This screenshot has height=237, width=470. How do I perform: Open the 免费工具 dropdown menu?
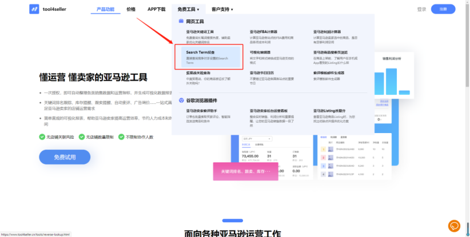coord(188,9)
